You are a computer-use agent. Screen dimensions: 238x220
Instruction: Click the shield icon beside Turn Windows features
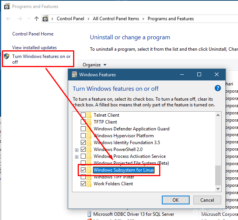[6, 56]
